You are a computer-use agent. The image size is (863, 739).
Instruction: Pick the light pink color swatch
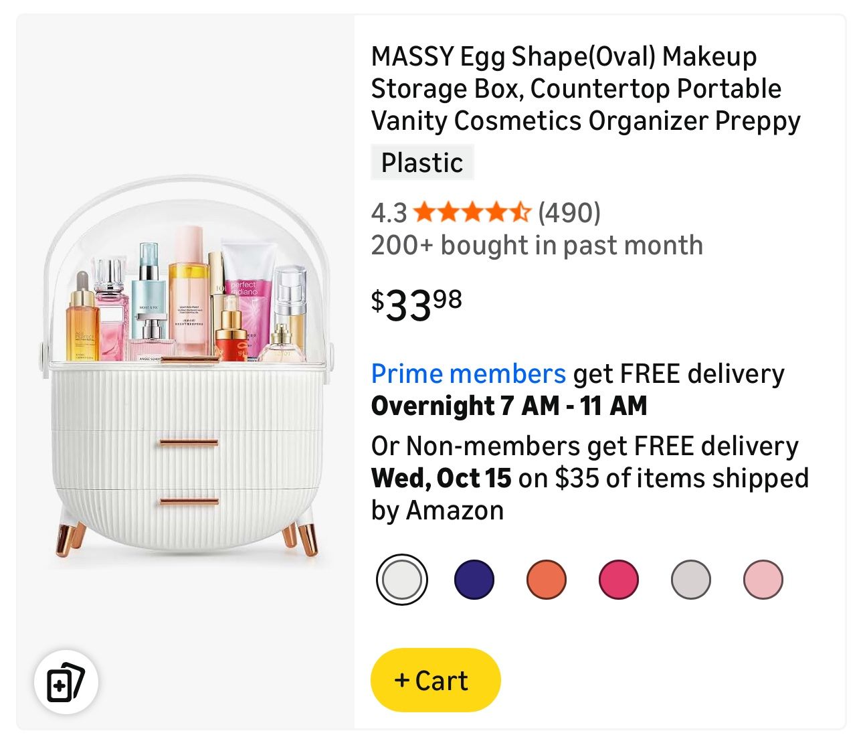click(x=763, y=580)
